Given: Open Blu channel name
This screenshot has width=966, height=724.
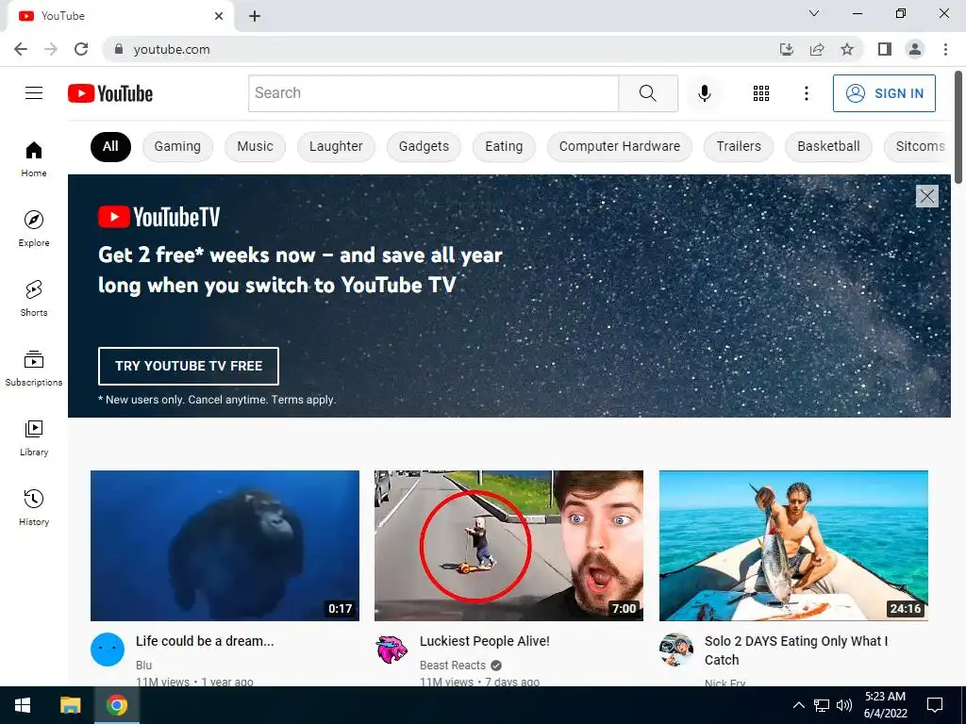Looking at the screenshot, I should [143, 665].
